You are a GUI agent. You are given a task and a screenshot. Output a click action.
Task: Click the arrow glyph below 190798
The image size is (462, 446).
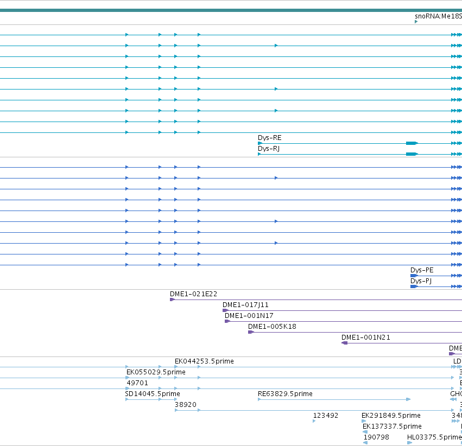[x=365, y=443]
